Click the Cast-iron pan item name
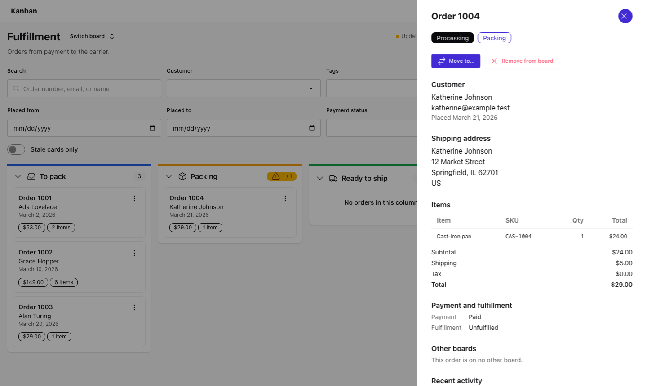 point(454,237)
